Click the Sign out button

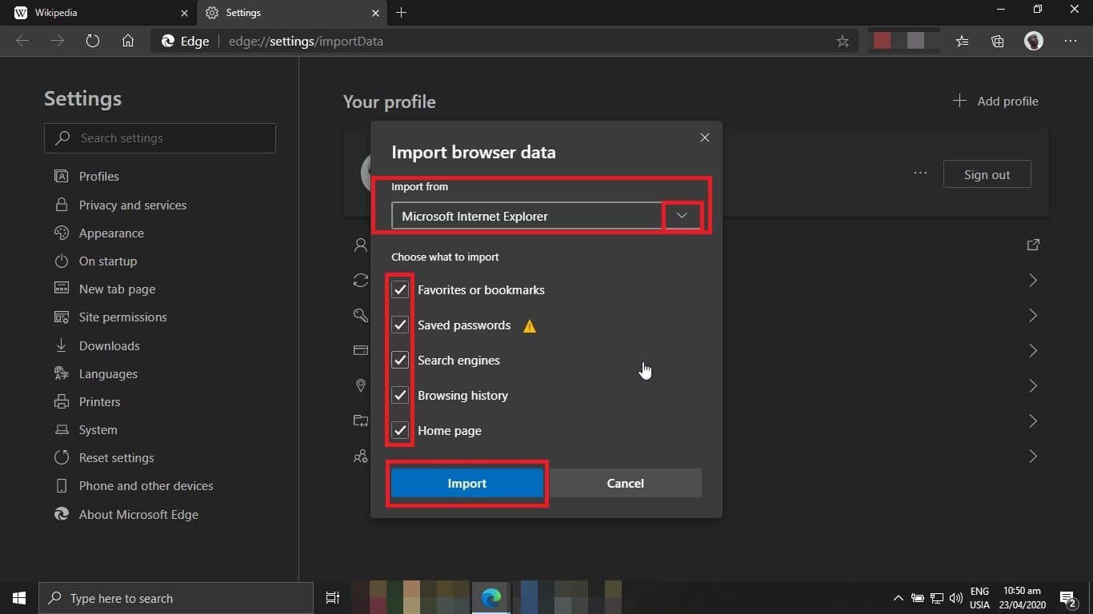(x=987, y=174)
